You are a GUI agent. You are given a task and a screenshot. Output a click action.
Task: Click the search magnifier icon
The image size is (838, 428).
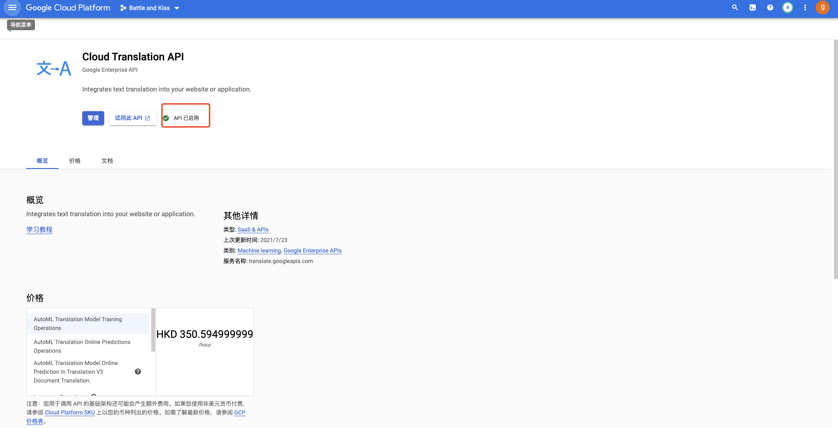(735, 7)
